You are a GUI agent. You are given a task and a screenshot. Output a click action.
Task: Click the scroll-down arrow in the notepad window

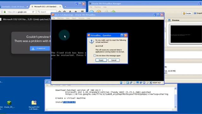(175, 107)
